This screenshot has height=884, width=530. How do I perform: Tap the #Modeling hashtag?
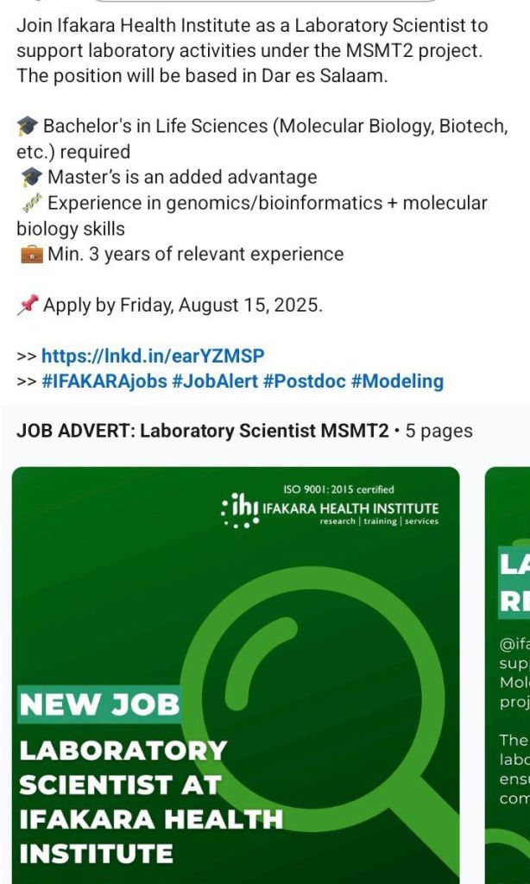pos(397,381)
